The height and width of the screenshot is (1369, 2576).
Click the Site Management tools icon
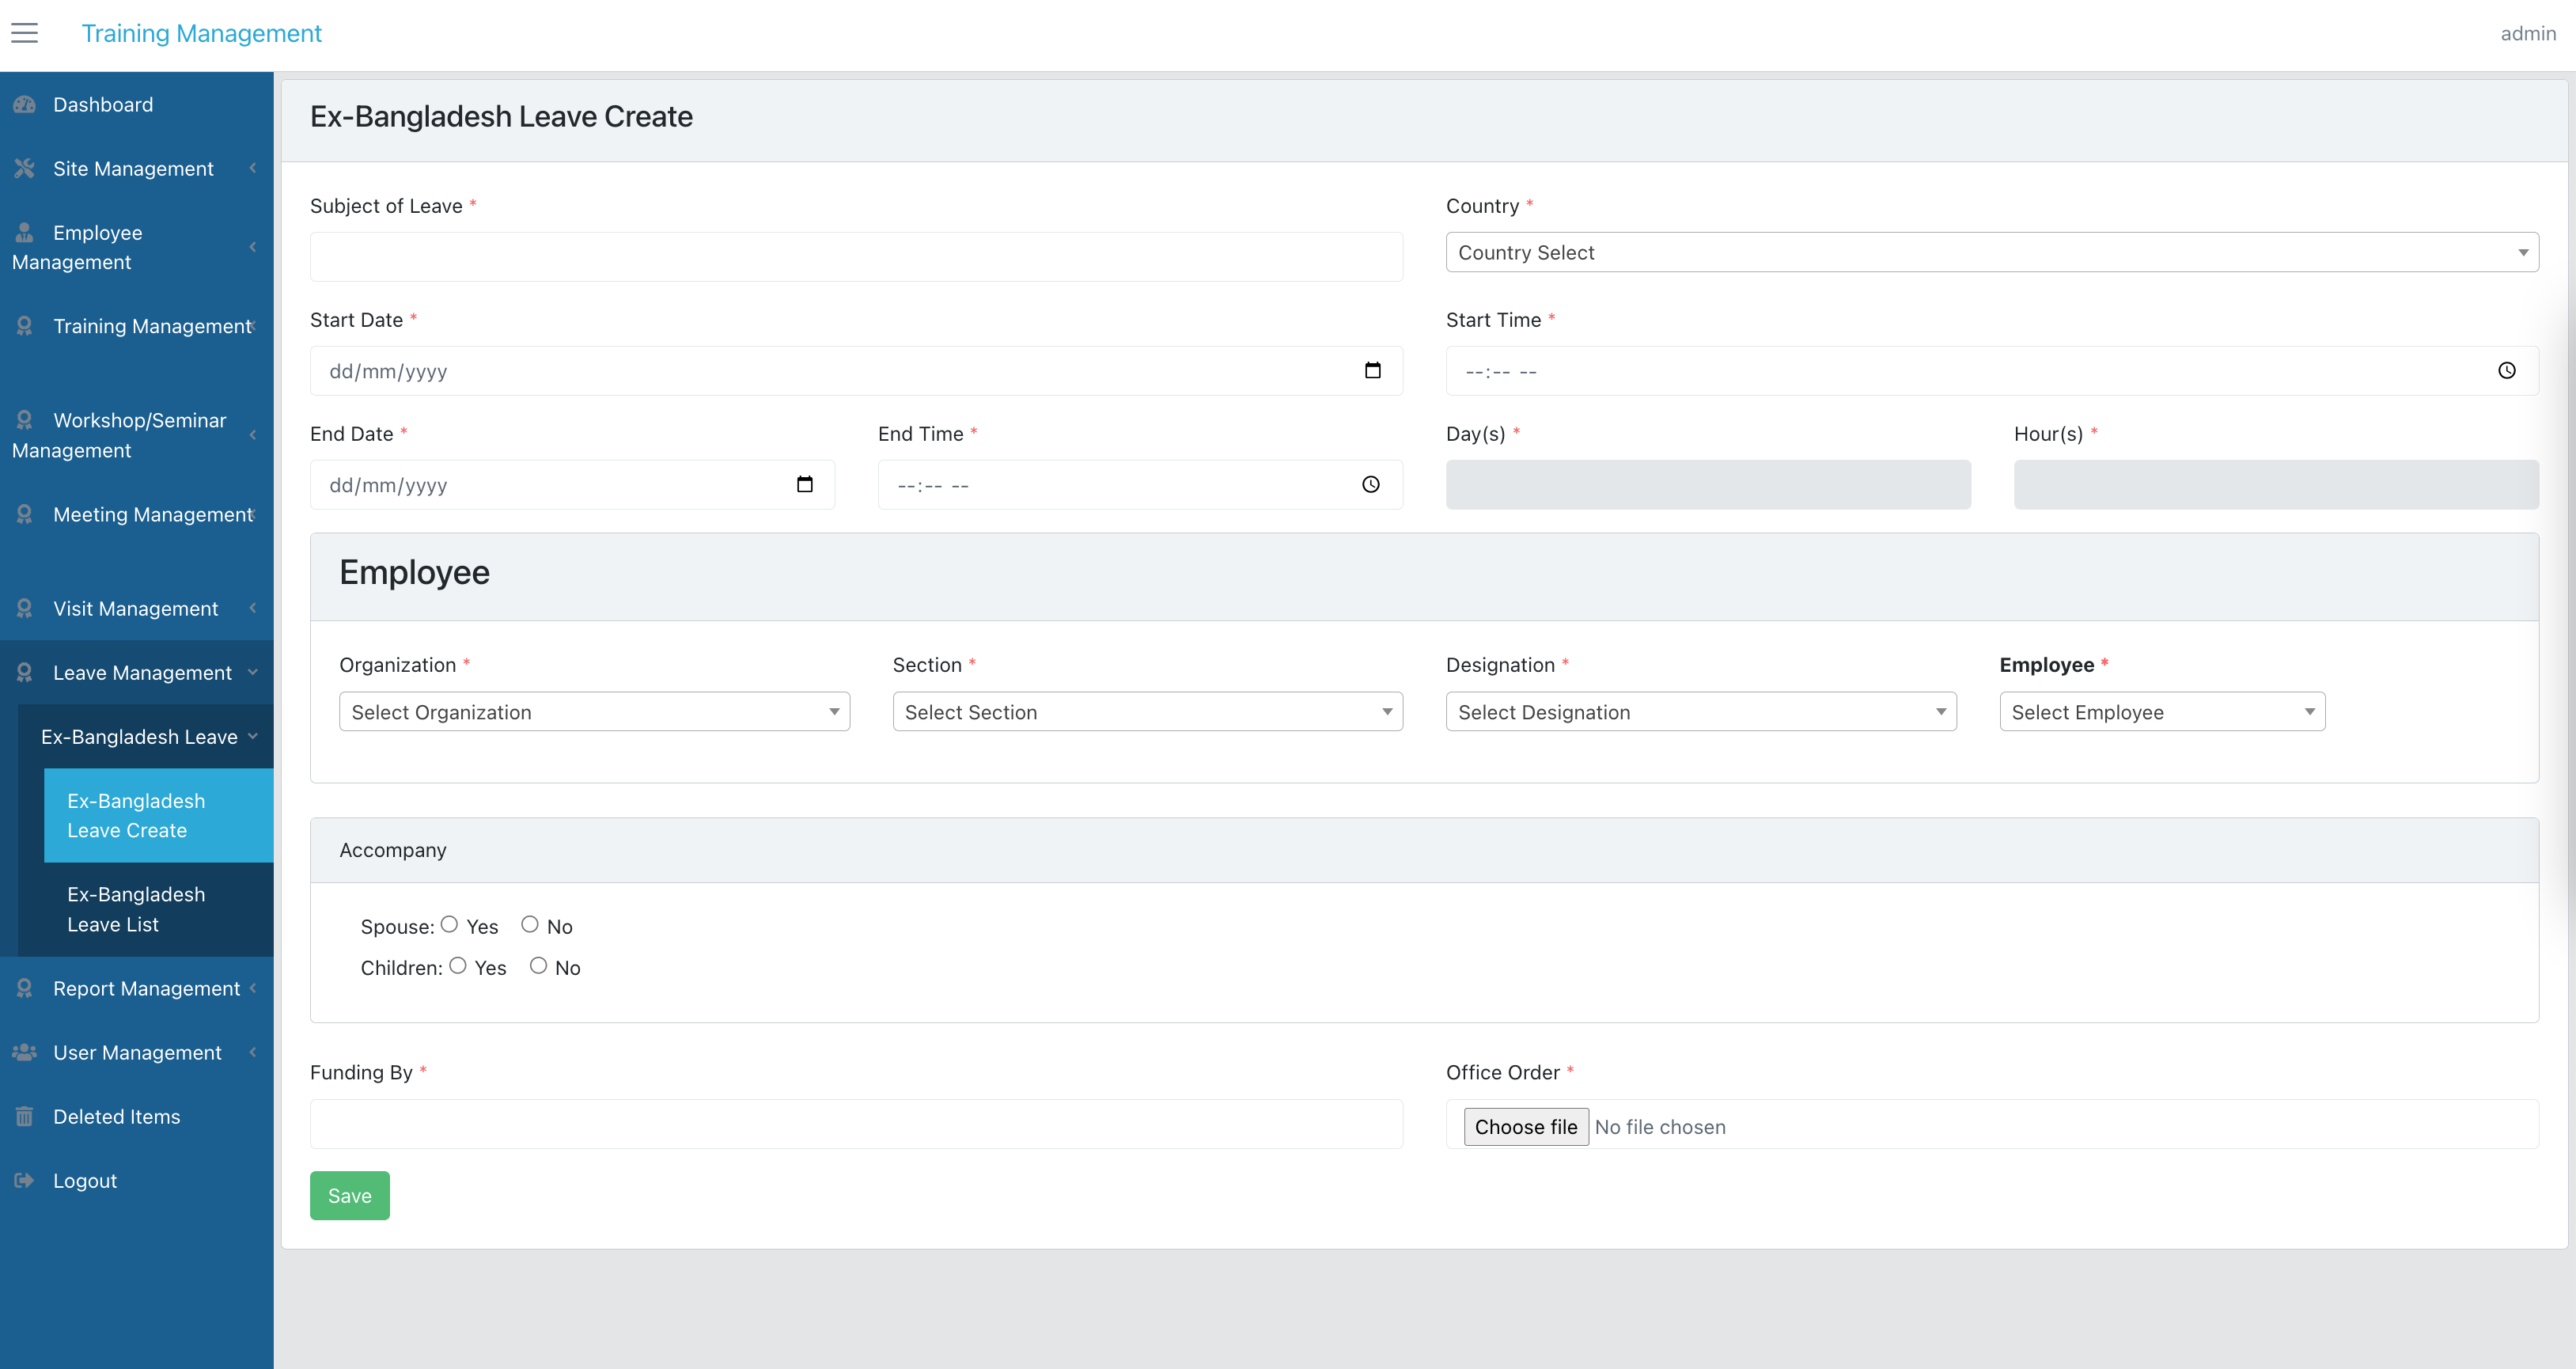click(24, 168)
